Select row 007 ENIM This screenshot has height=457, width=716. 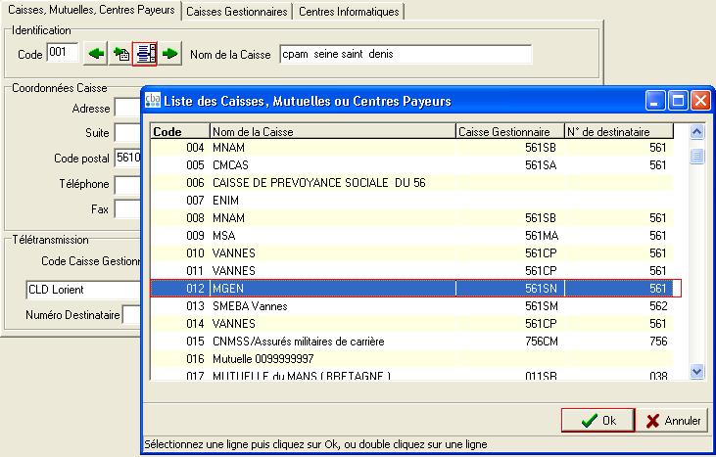coord(412,201)
